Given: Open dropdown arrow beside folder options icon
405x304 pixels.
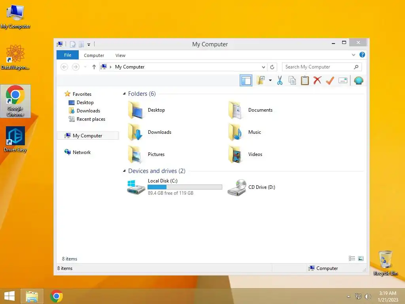Looking at the screenshot, I should coord(270,80).
